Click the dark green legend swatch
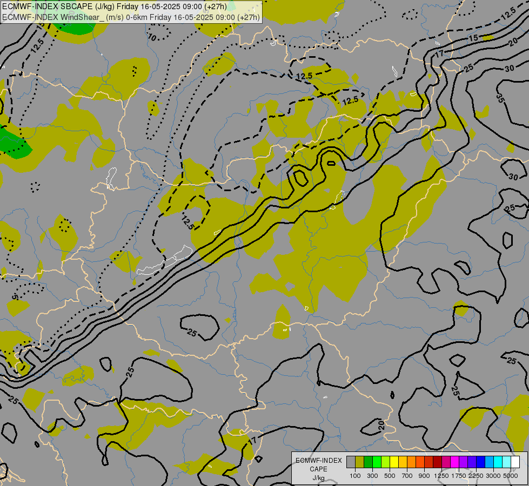 point(368,462)
